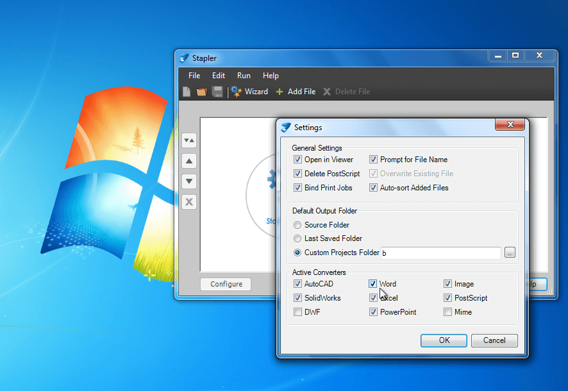Screen dimensions: 568x391
Task: Browse for folder with the ellipsis button
Action: pos(510,253)
